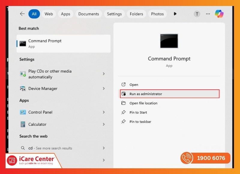Click the ellipsis options icon near the avatar

[x=208, y=14]
